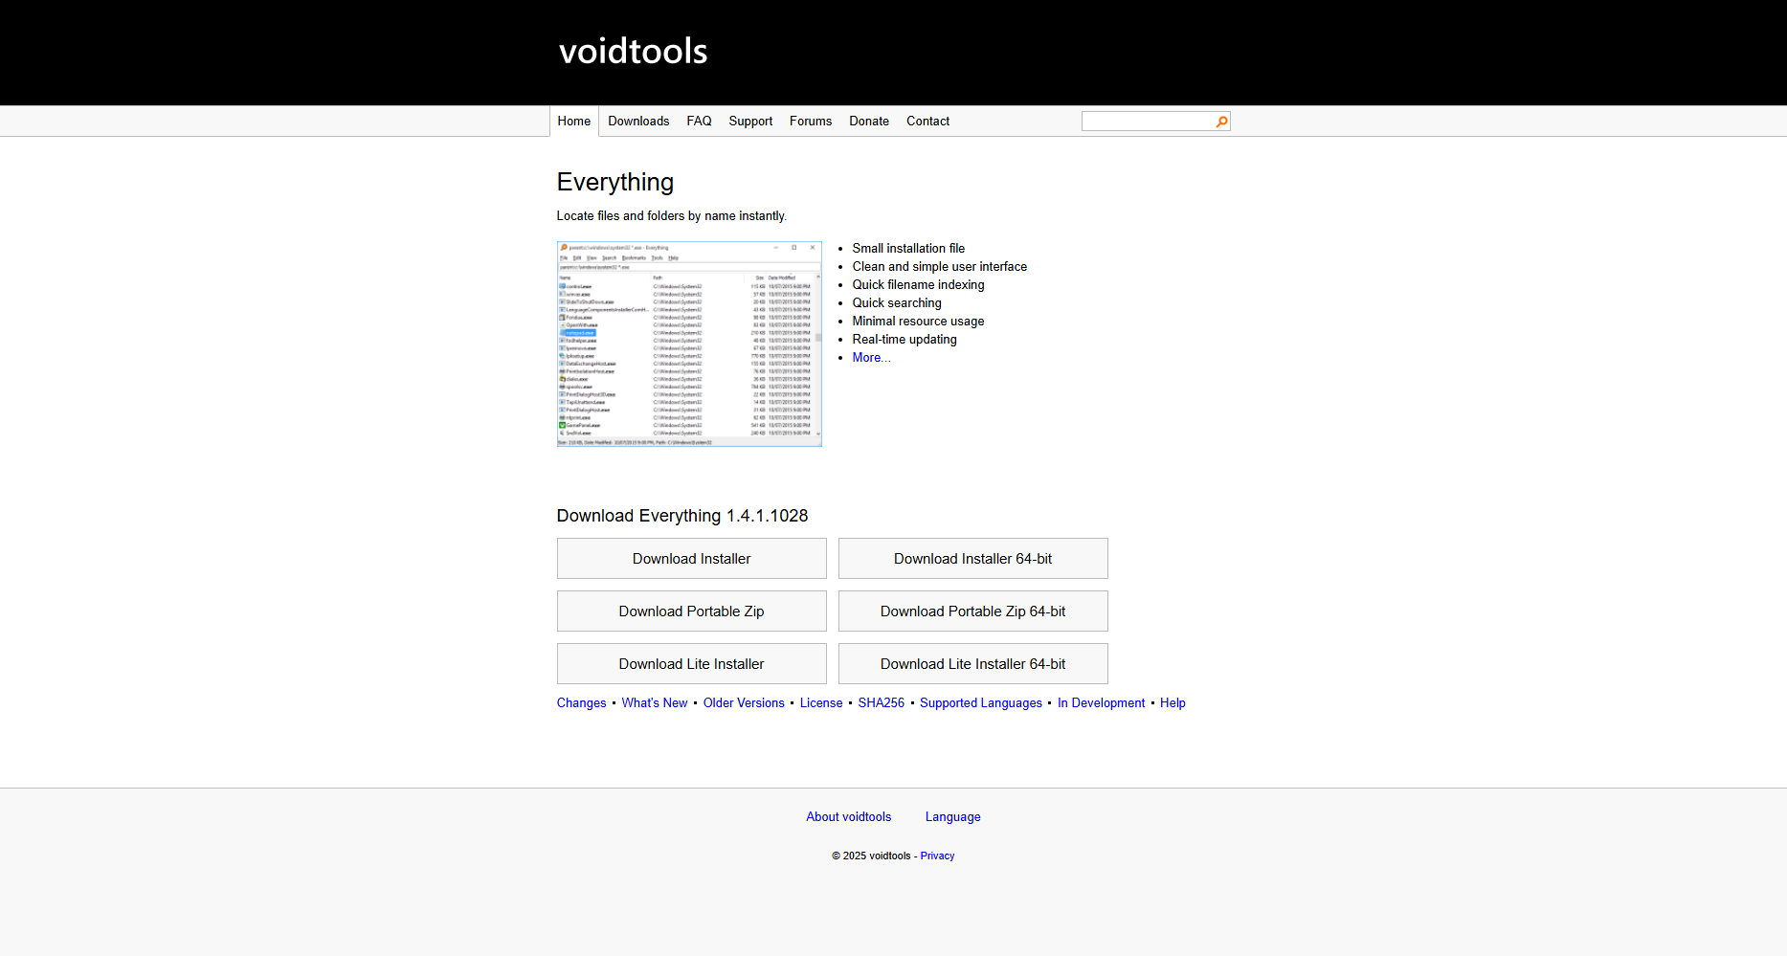Click 'Download Everything 1.4.1.1028' heading
This screenshot has height=956, width=1787.
click(682, 516)
